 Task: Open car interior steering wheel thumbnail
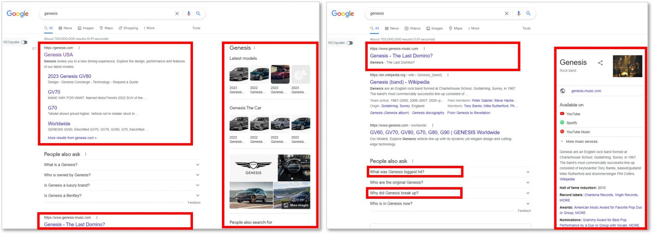click(x=294, y=167)
